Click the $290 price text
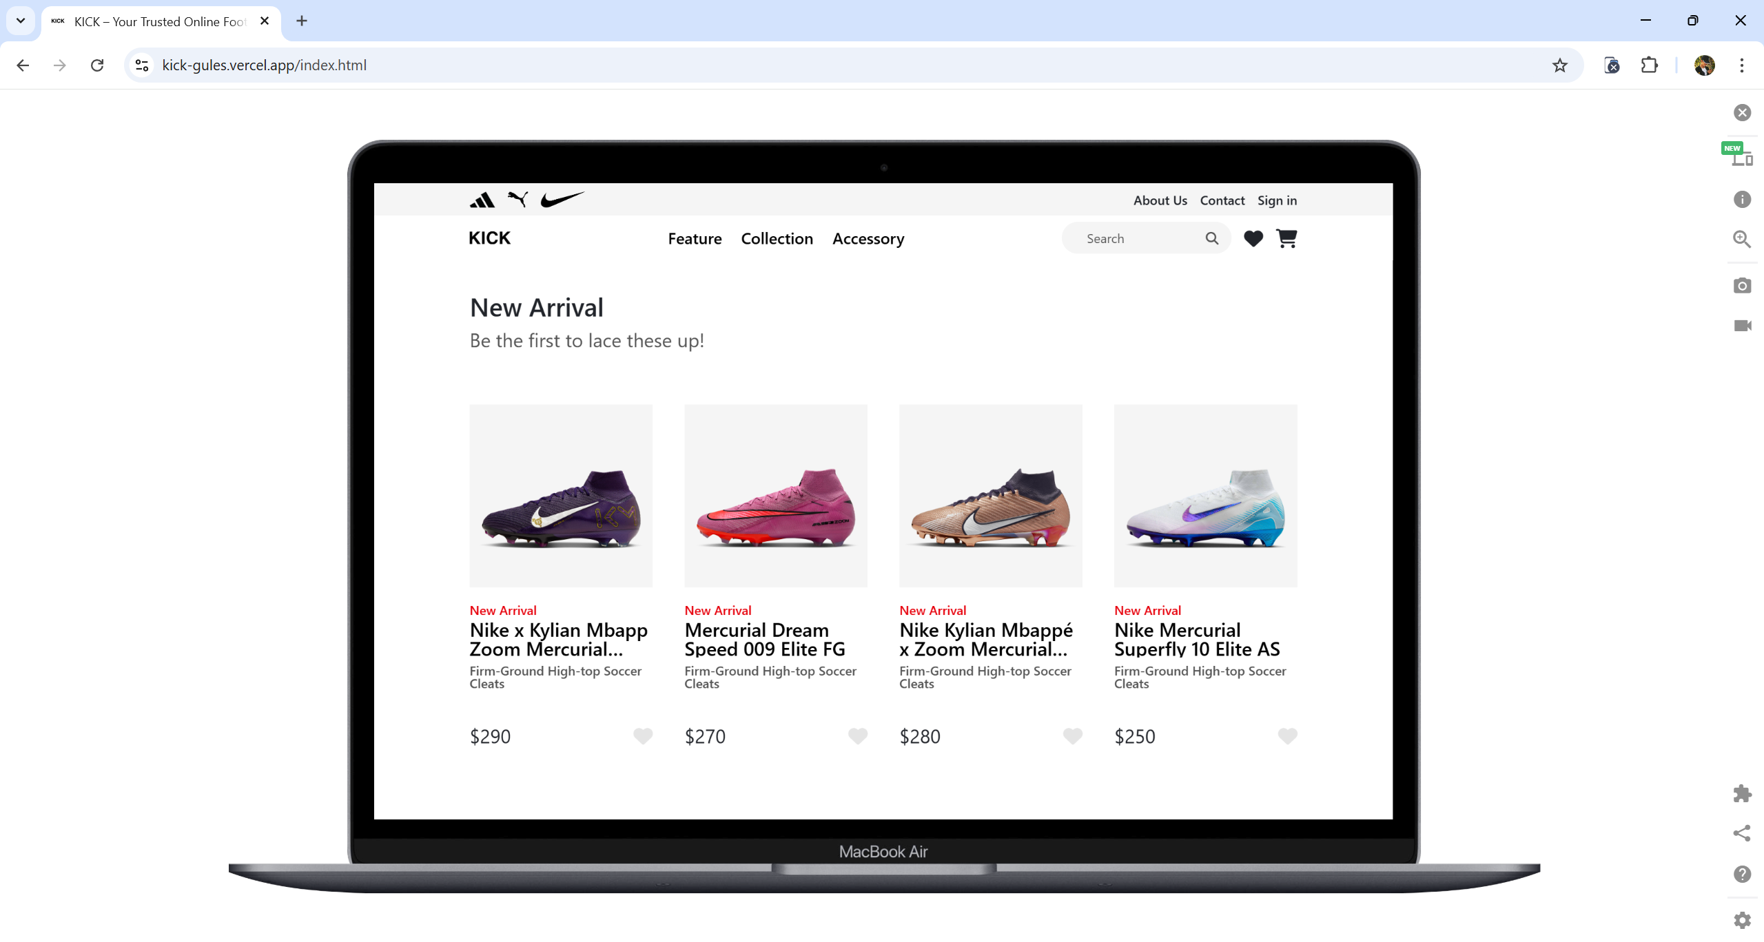The height and width of the screenshot is (942, 1764). pos(491,737)
